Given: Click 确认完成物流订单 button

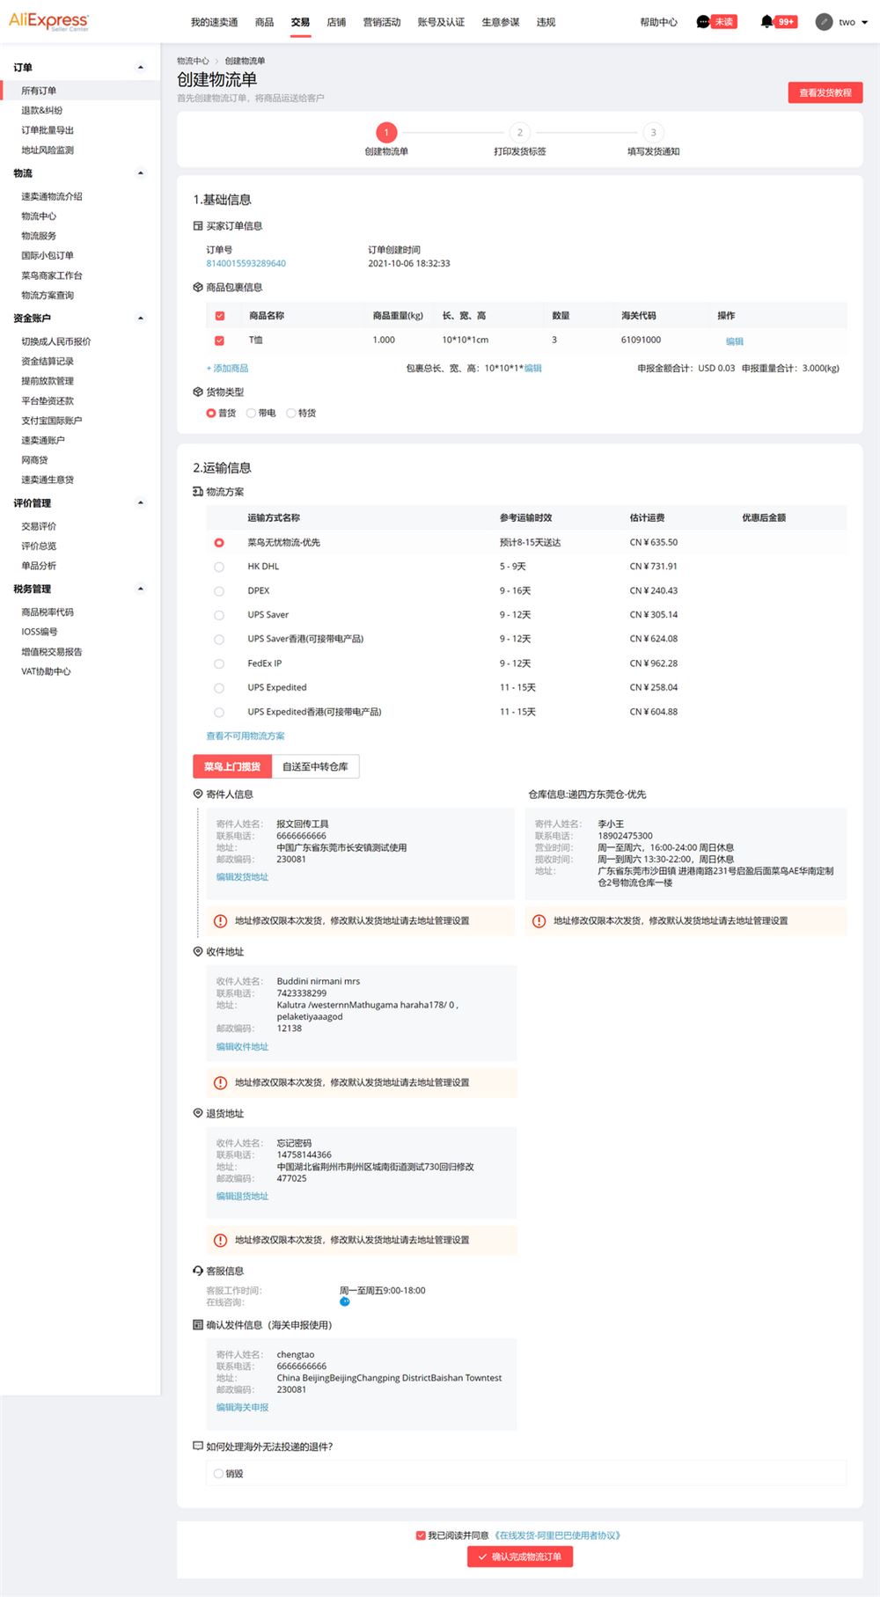Looking at the screenshot, I should click(x=520, y=1557).
